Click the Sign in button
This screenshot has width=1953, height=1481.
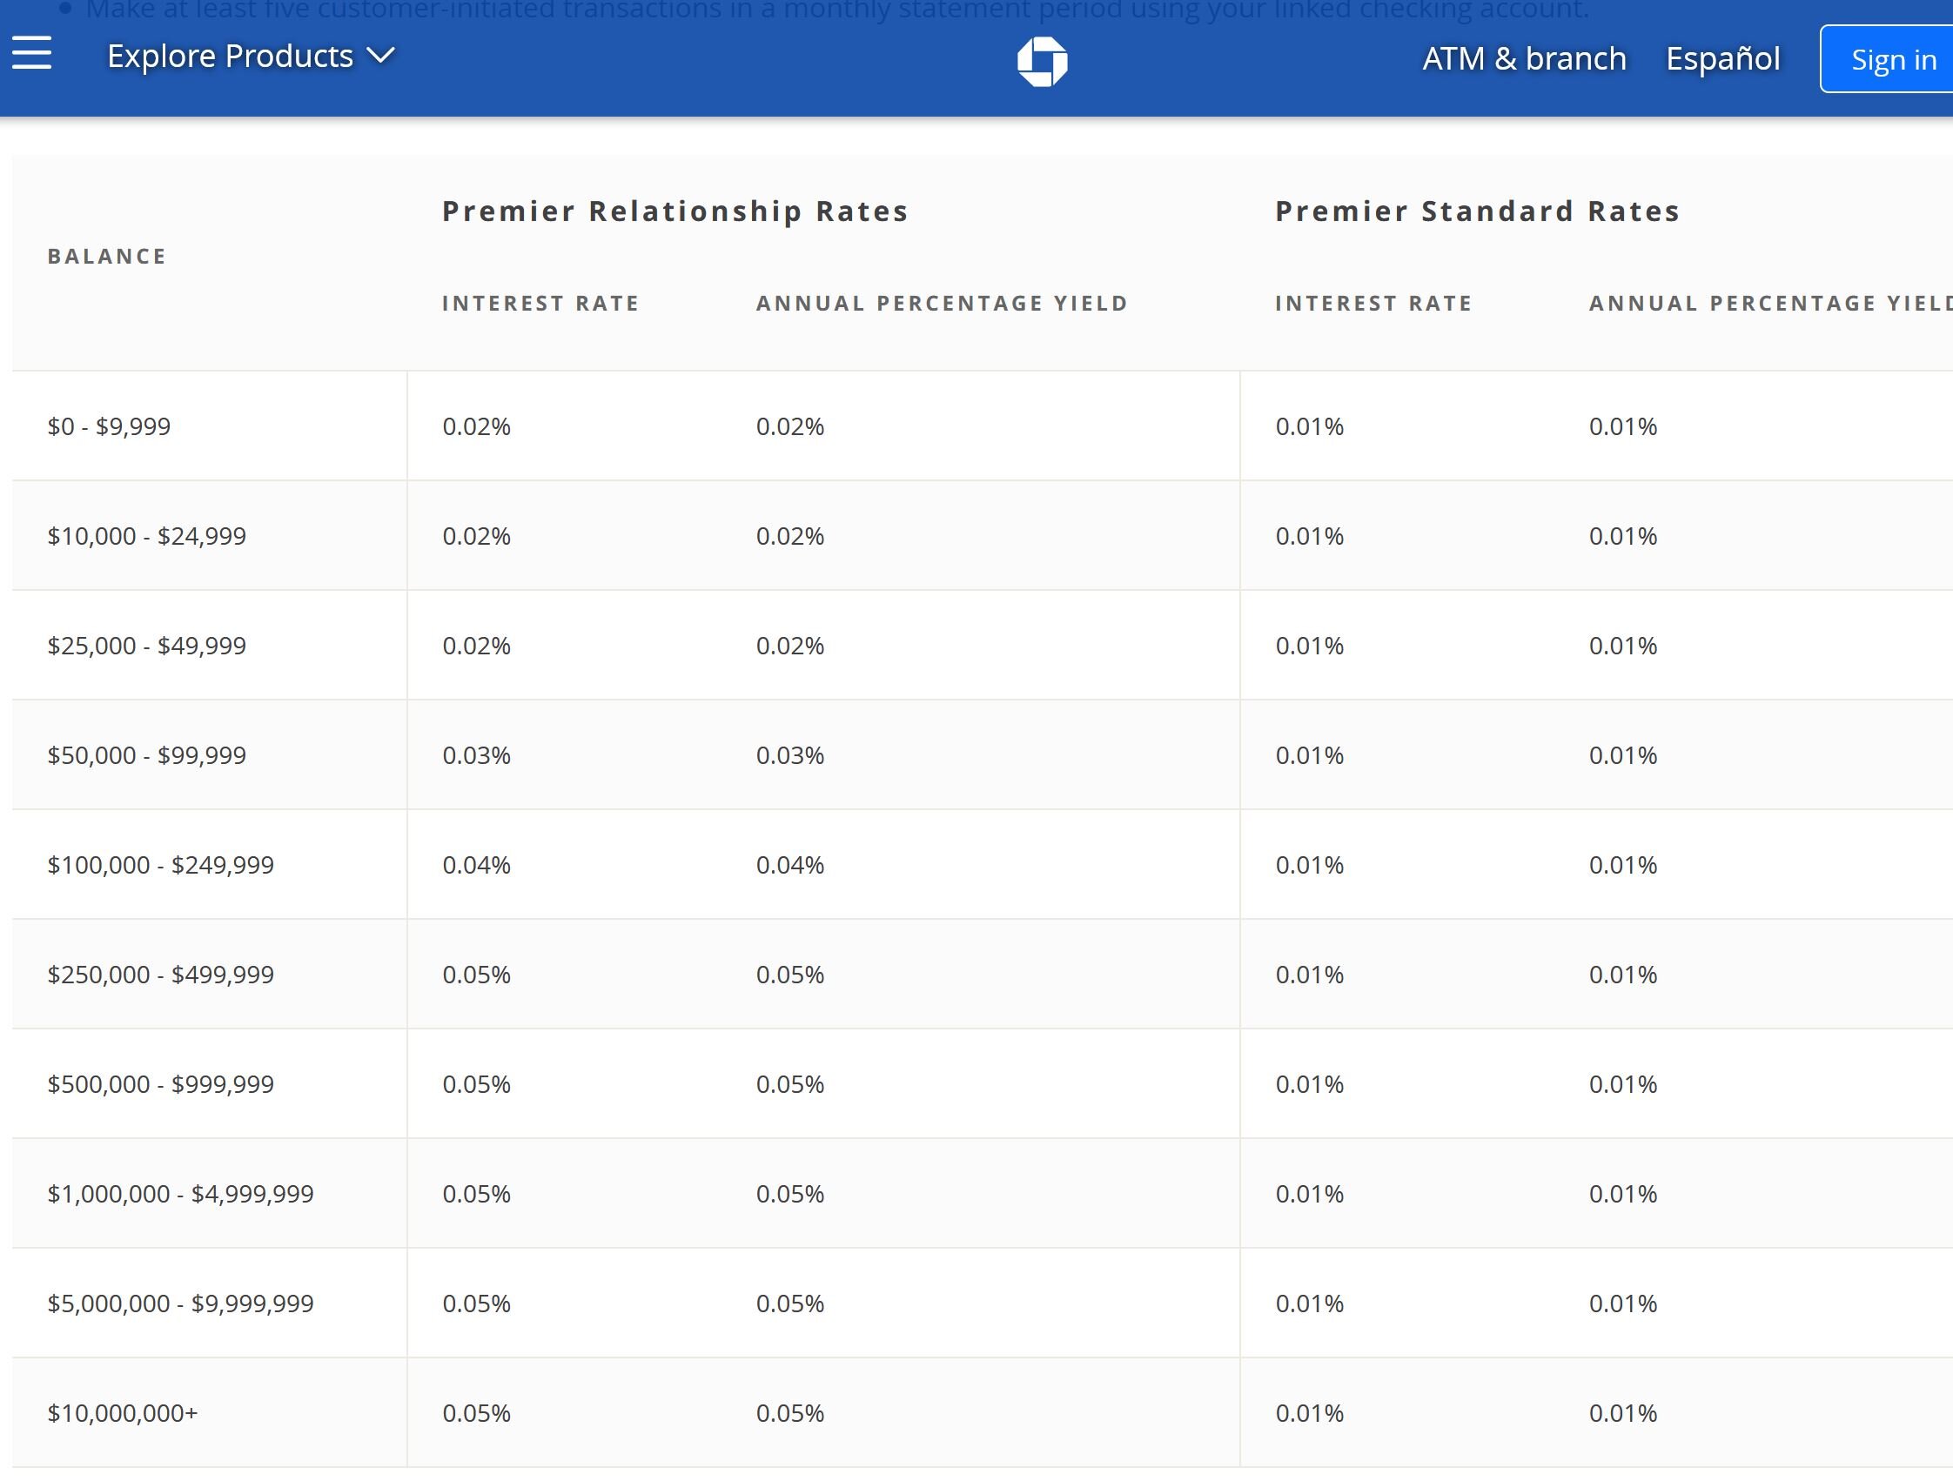tap(1888, 59)
